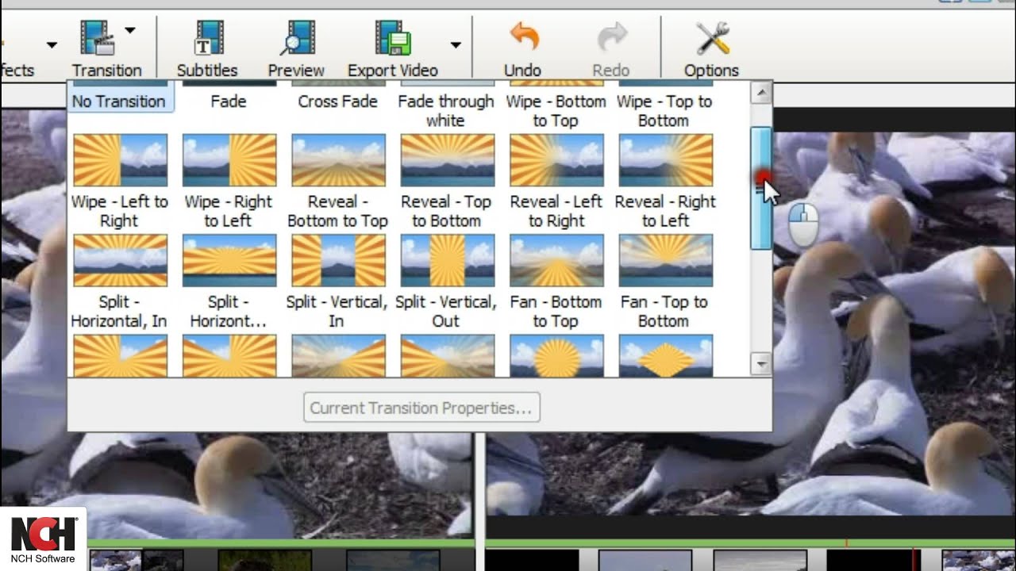This screenshot has width=1016, height=571.
Task: Expand the Export Video dropdown arrow
Action: (x=456, y=45)
